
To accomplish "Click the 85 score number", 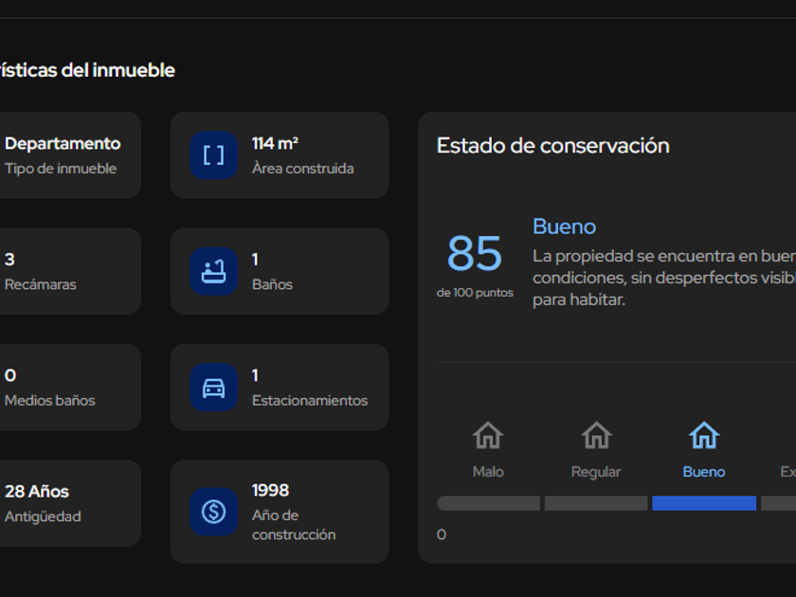I will 475,253.
